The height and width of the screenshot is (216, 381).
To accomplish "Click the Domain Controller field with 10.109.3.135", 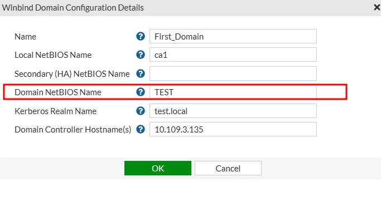I will [233, 130].
